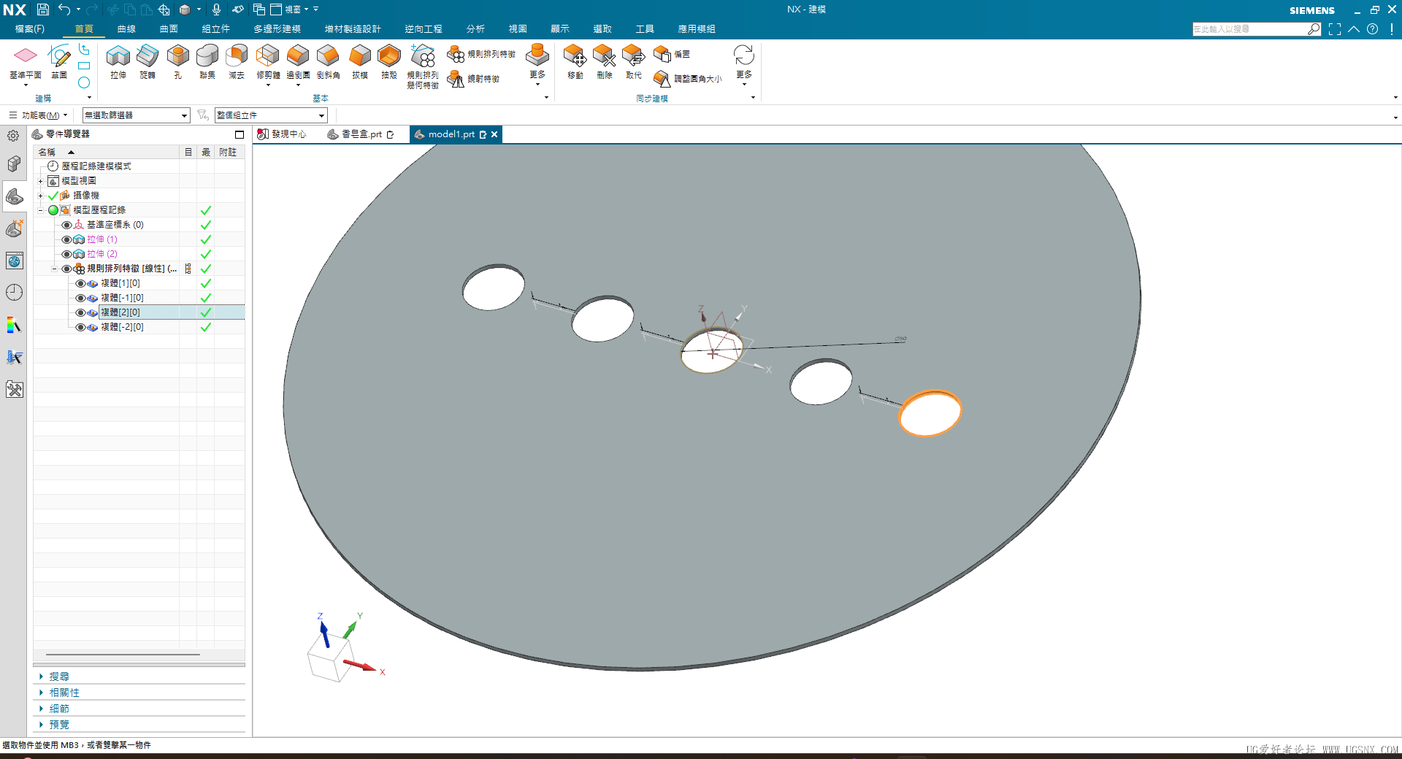Click the resource bar settings gear

click(13, 135)
